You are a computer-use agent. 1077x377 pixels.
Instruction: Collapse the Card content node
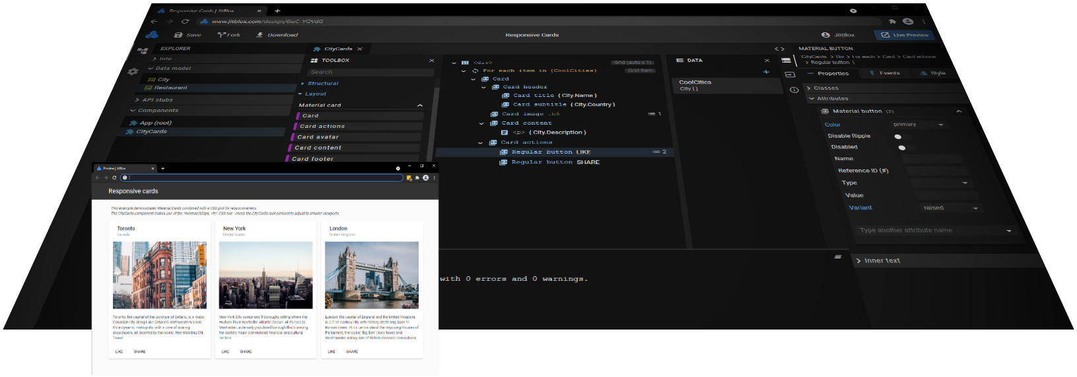[x=481, y=123]
